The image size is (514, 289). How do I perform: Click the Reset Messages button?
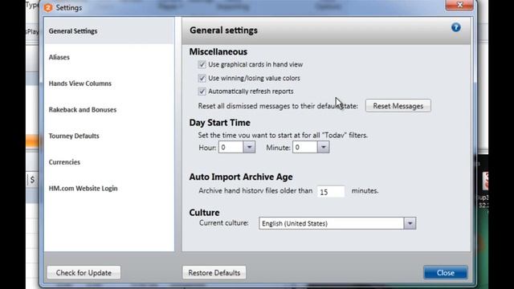[398, 106]
